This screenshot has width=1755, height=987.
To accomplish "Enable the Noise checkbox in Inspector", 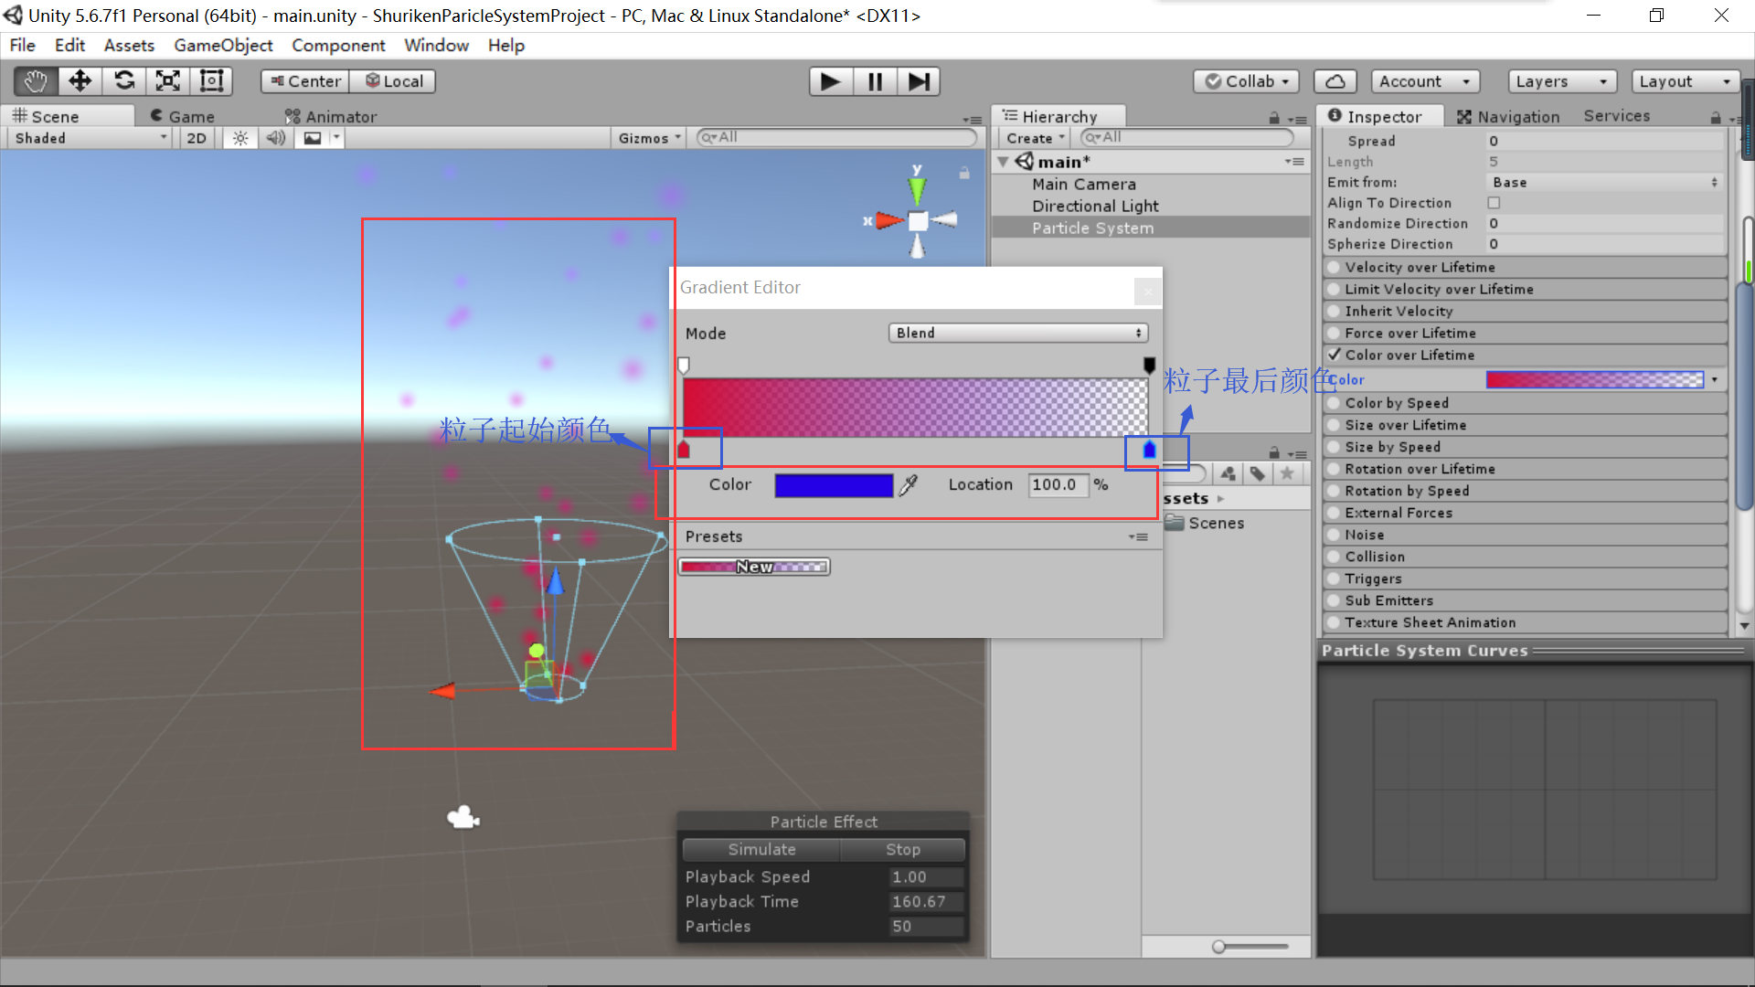I will tap(1335, 534).
